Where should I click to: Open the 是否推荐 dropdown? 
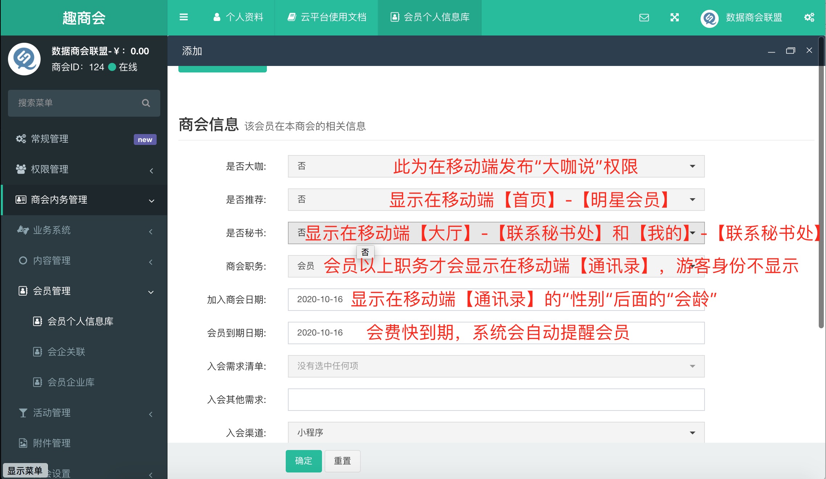(496, 200)
